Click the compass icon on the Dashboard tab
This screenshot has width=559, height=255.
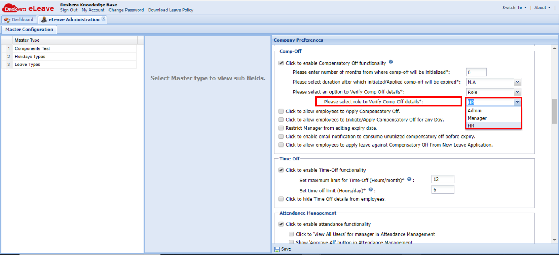pyautogui.click(x=6, y=19)
